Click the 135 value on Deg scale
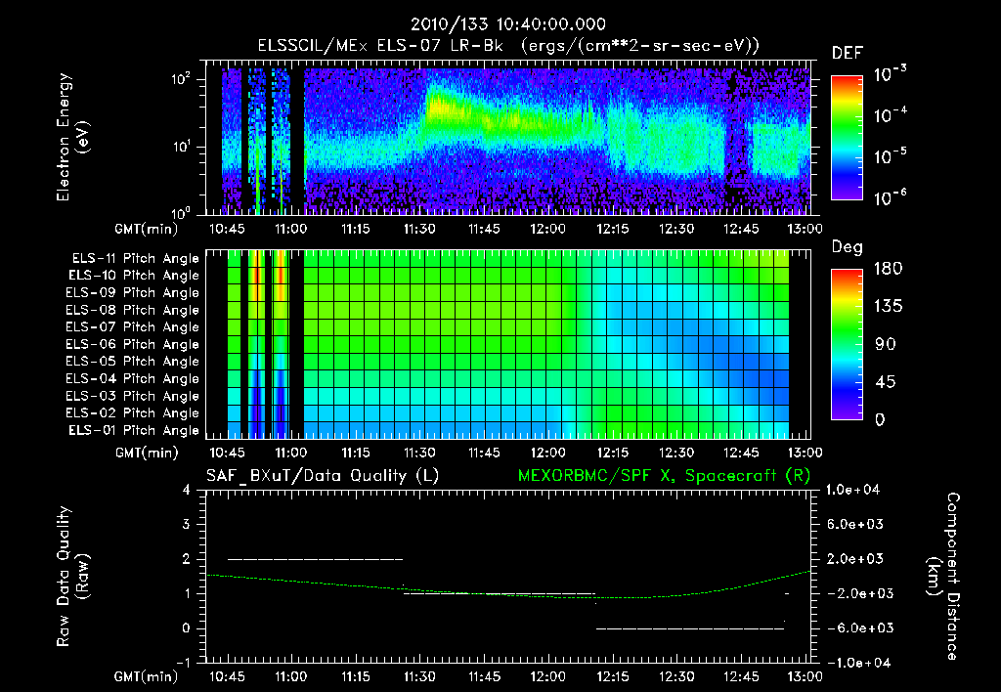Screen dimensions: 1001x692 [888, 307]
